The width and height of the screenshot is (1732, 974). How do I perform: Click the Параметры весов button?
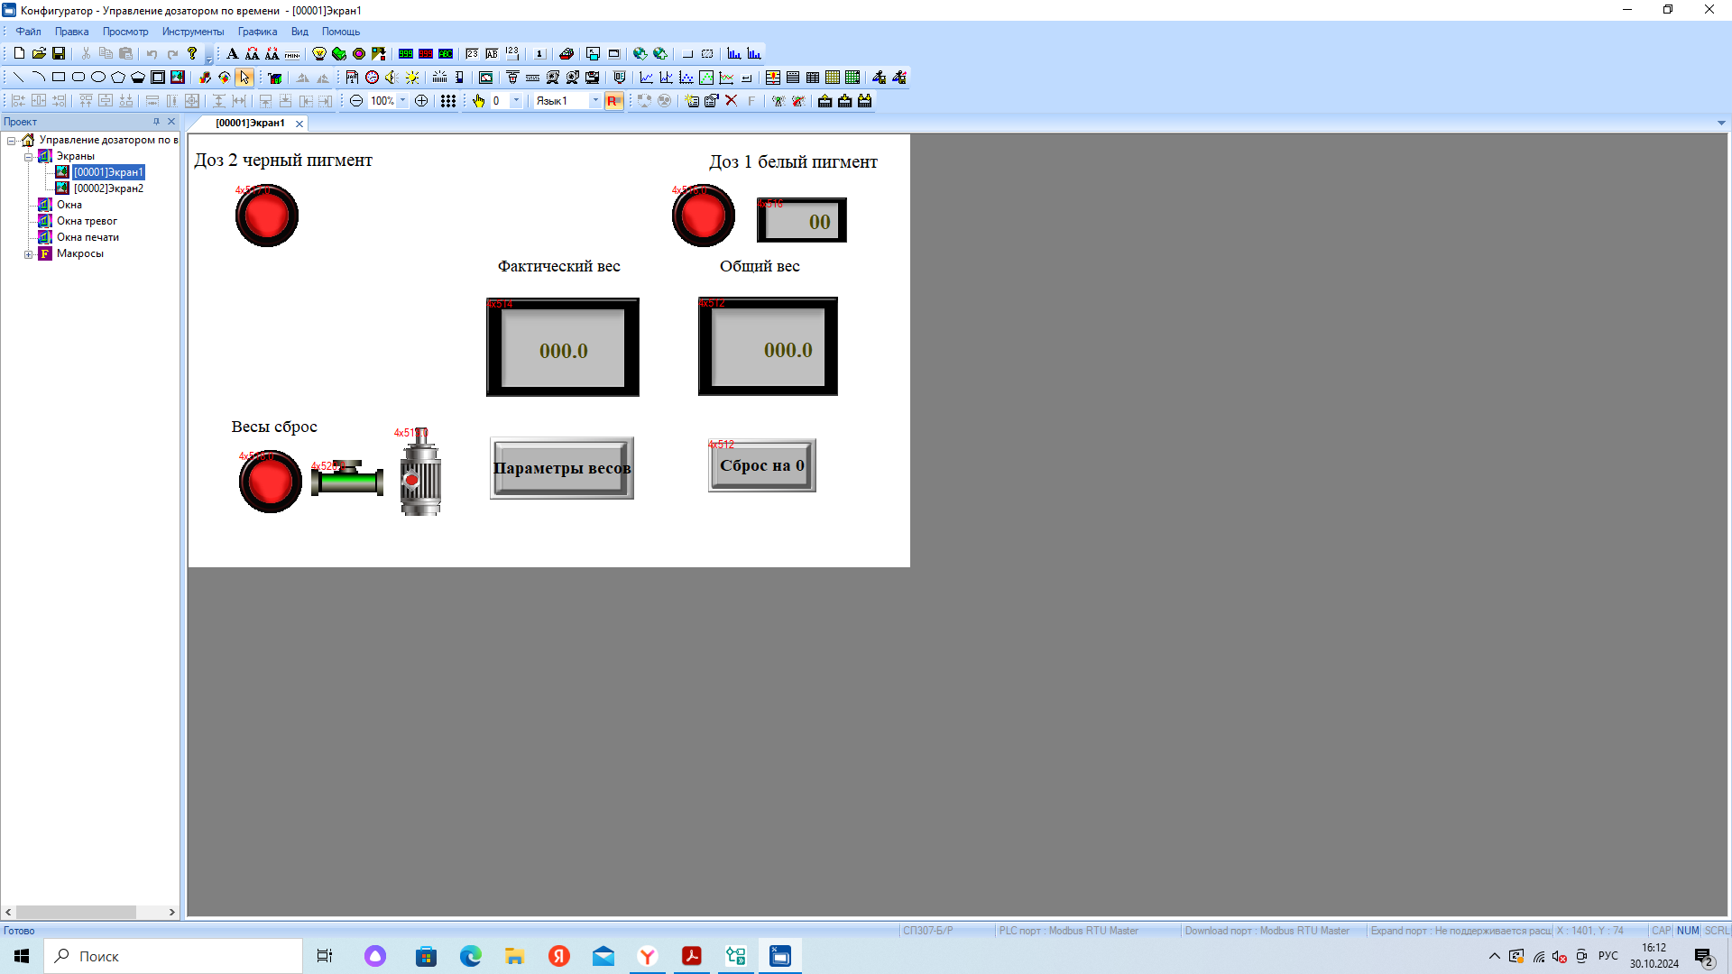tap(561, 468)
